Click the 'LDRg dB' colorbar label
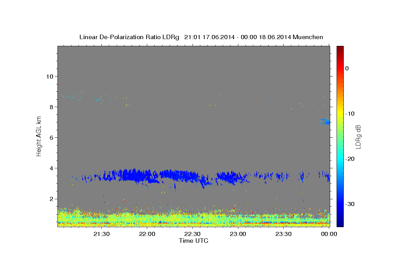408x272 pixels. pyautogui.click(x=358, y=137)
